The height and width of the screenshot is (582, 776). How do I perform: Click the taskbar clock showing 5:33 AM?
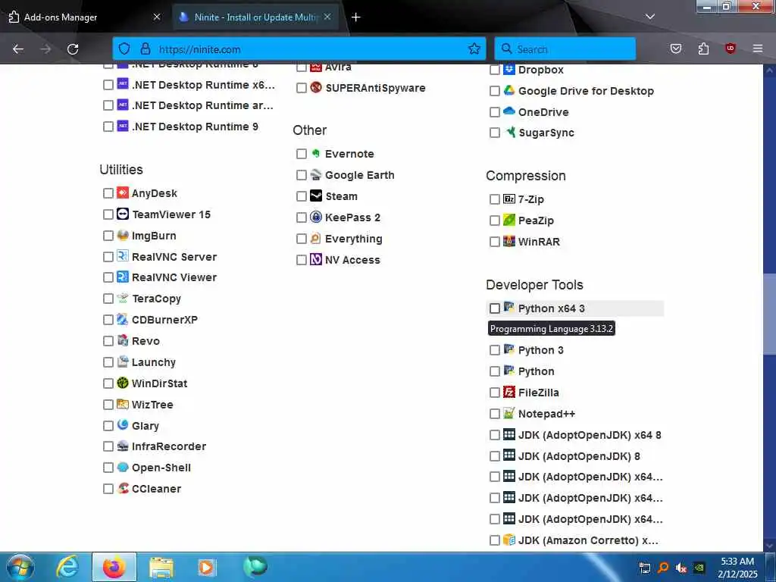737,568
